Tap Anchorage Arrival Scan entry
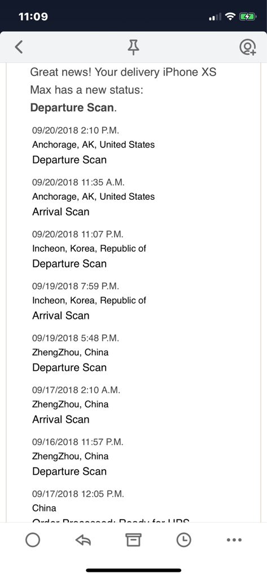 click(61, 212)
